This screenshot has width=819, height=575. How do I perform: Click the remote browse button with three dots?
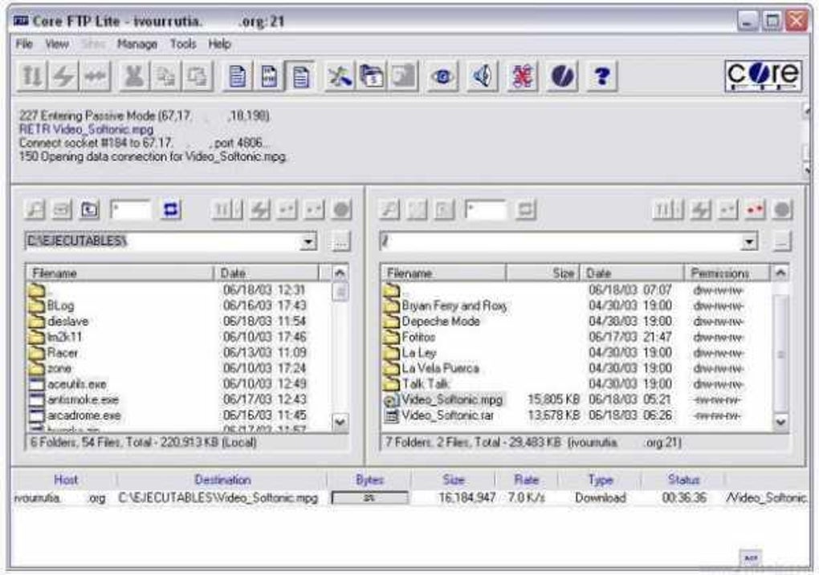click(781, 241)
